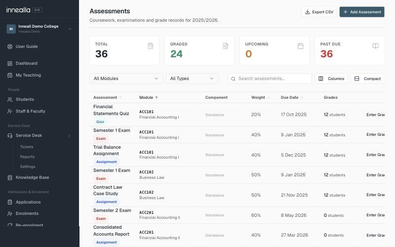Click the Dashboard grid icon

point(10,63)
